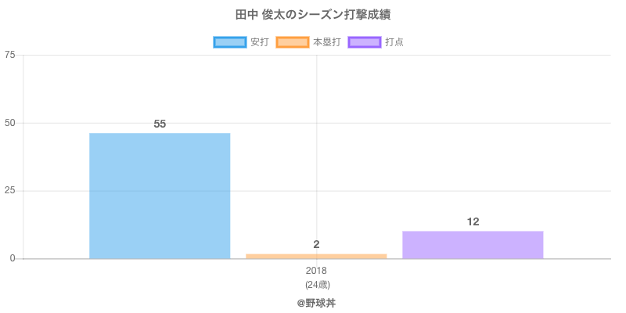Click the y-axis value 0

click(13, 258)
